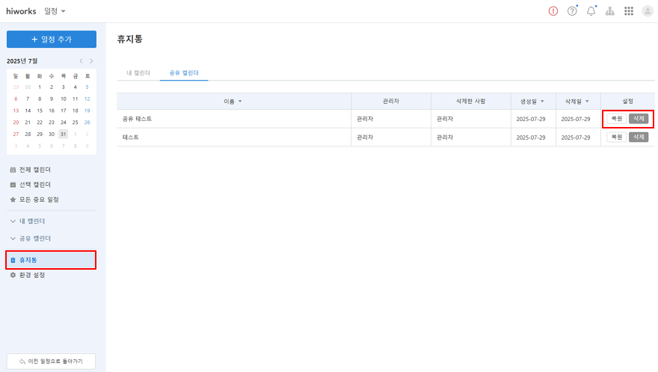The height and width of the screenshot is (372, 658).
Task: Open the organization chart icon
Action: click(x=610, y=11)
